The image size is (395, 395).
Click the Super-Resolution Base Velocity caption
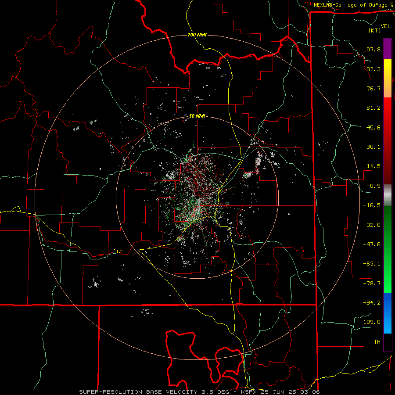[200, 392]
